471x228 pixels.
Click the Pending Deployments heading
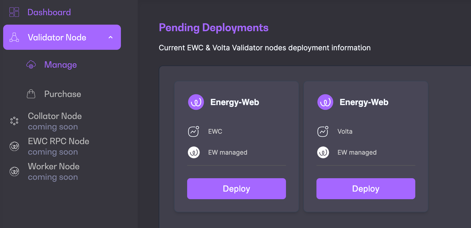[213, 28]
